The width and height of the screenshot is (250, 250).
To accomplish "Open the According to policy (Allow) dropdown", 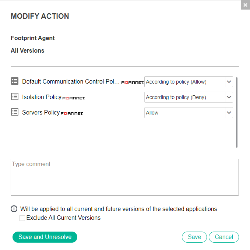I will (189, 82).
